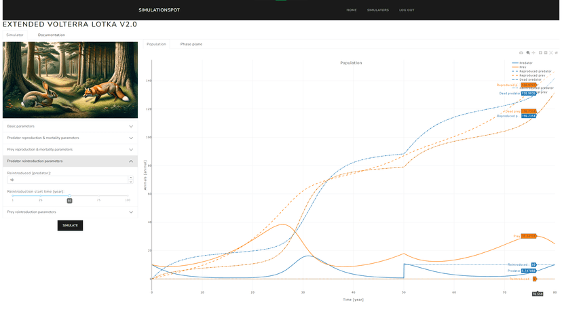This screenshot has width=562, height=316.
Task: Select the Zoom magnifier tool in plot toolbar
Action: pos(528,52)
